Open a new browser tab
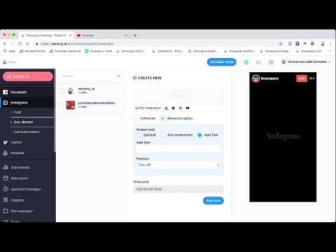 click(x=135, y=36)
